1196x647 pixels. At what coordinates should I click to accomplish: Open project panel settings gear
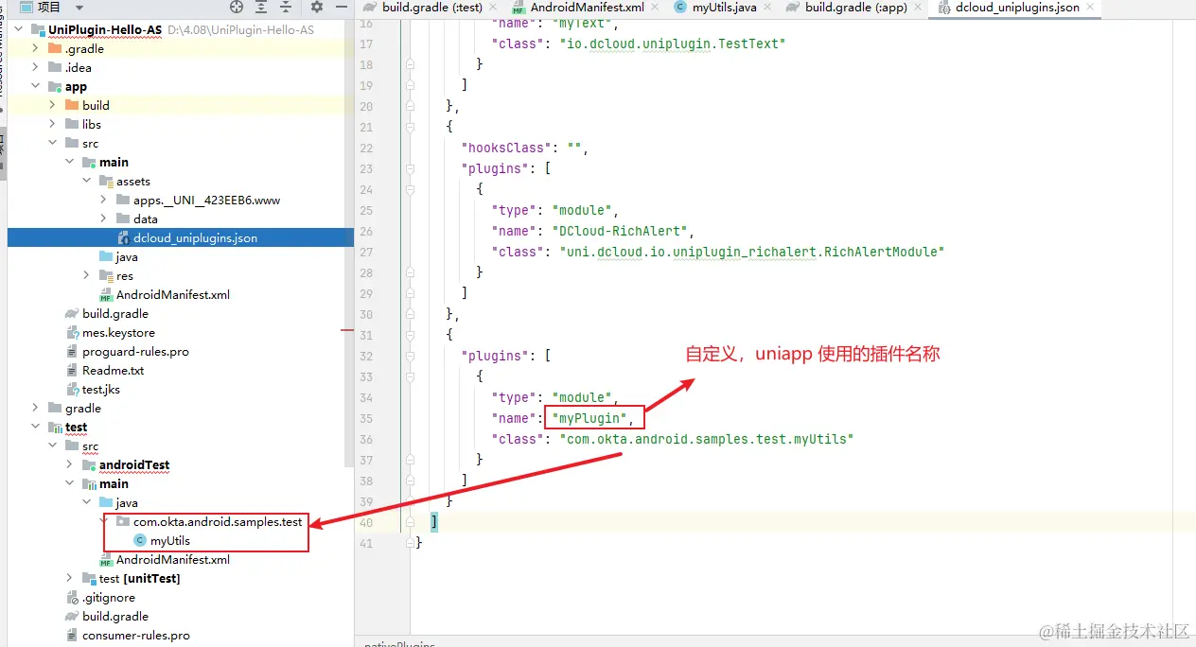(317, 7)
